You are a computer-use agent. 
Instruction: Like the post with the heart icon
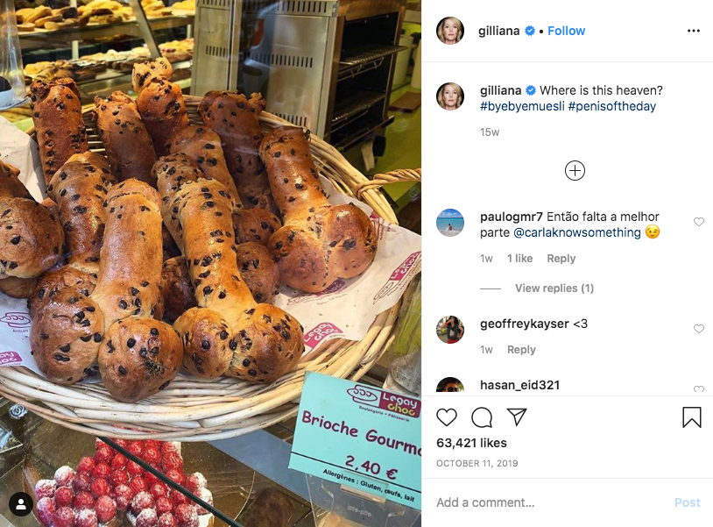(x=447, y=417)
